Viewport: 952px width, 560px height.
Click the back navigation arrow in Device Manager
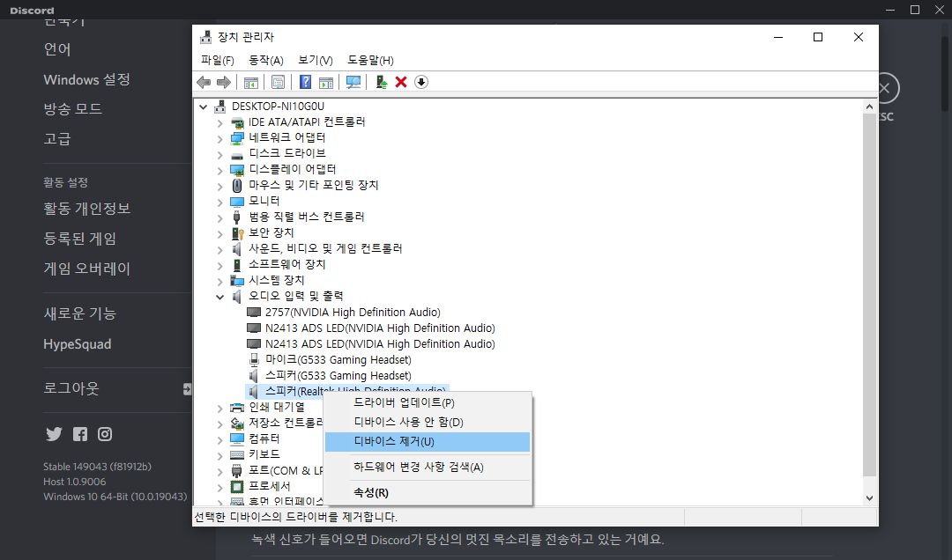click(204, 82)
